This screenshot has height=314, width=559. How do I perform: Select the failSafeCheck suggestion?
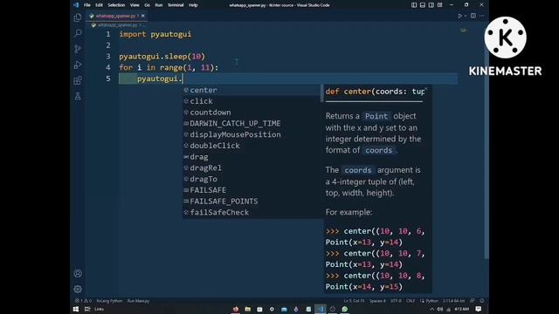252,212
